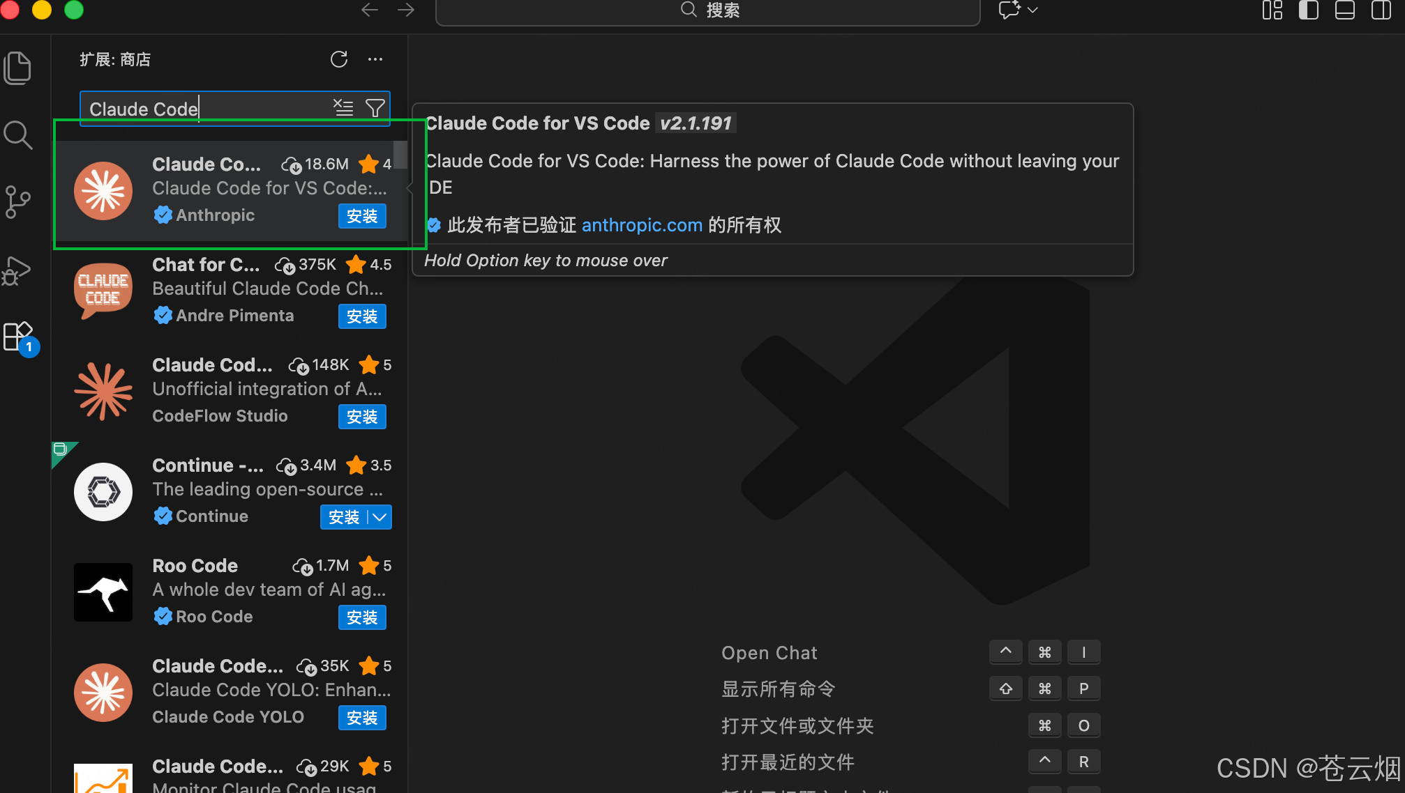Install the CodeFlow Studio Claude extension
Viewport: 1405px width, 793px height.
pos(362,417)
